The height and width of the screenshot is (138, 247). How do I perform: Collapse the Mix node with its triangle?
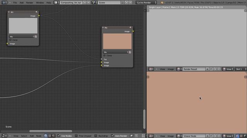(x=103, y=28)
